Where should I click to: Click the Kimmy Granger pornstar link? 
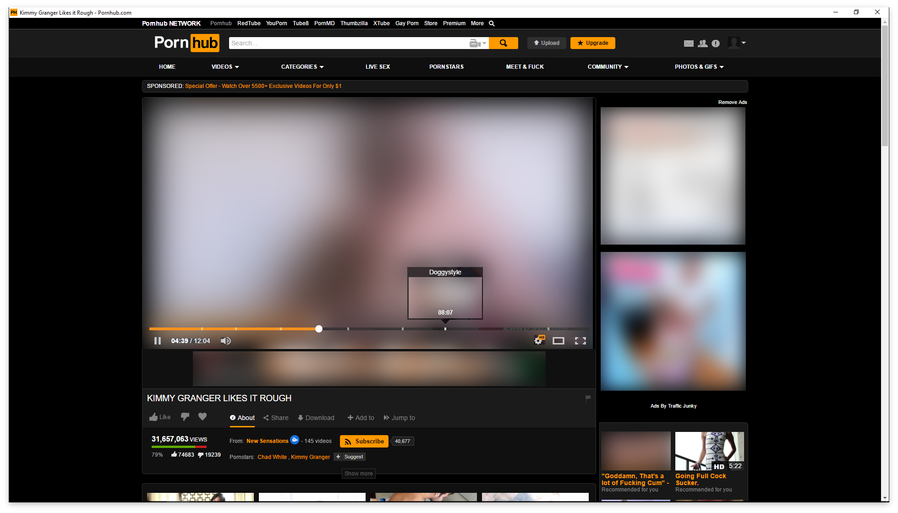point(310,457)
